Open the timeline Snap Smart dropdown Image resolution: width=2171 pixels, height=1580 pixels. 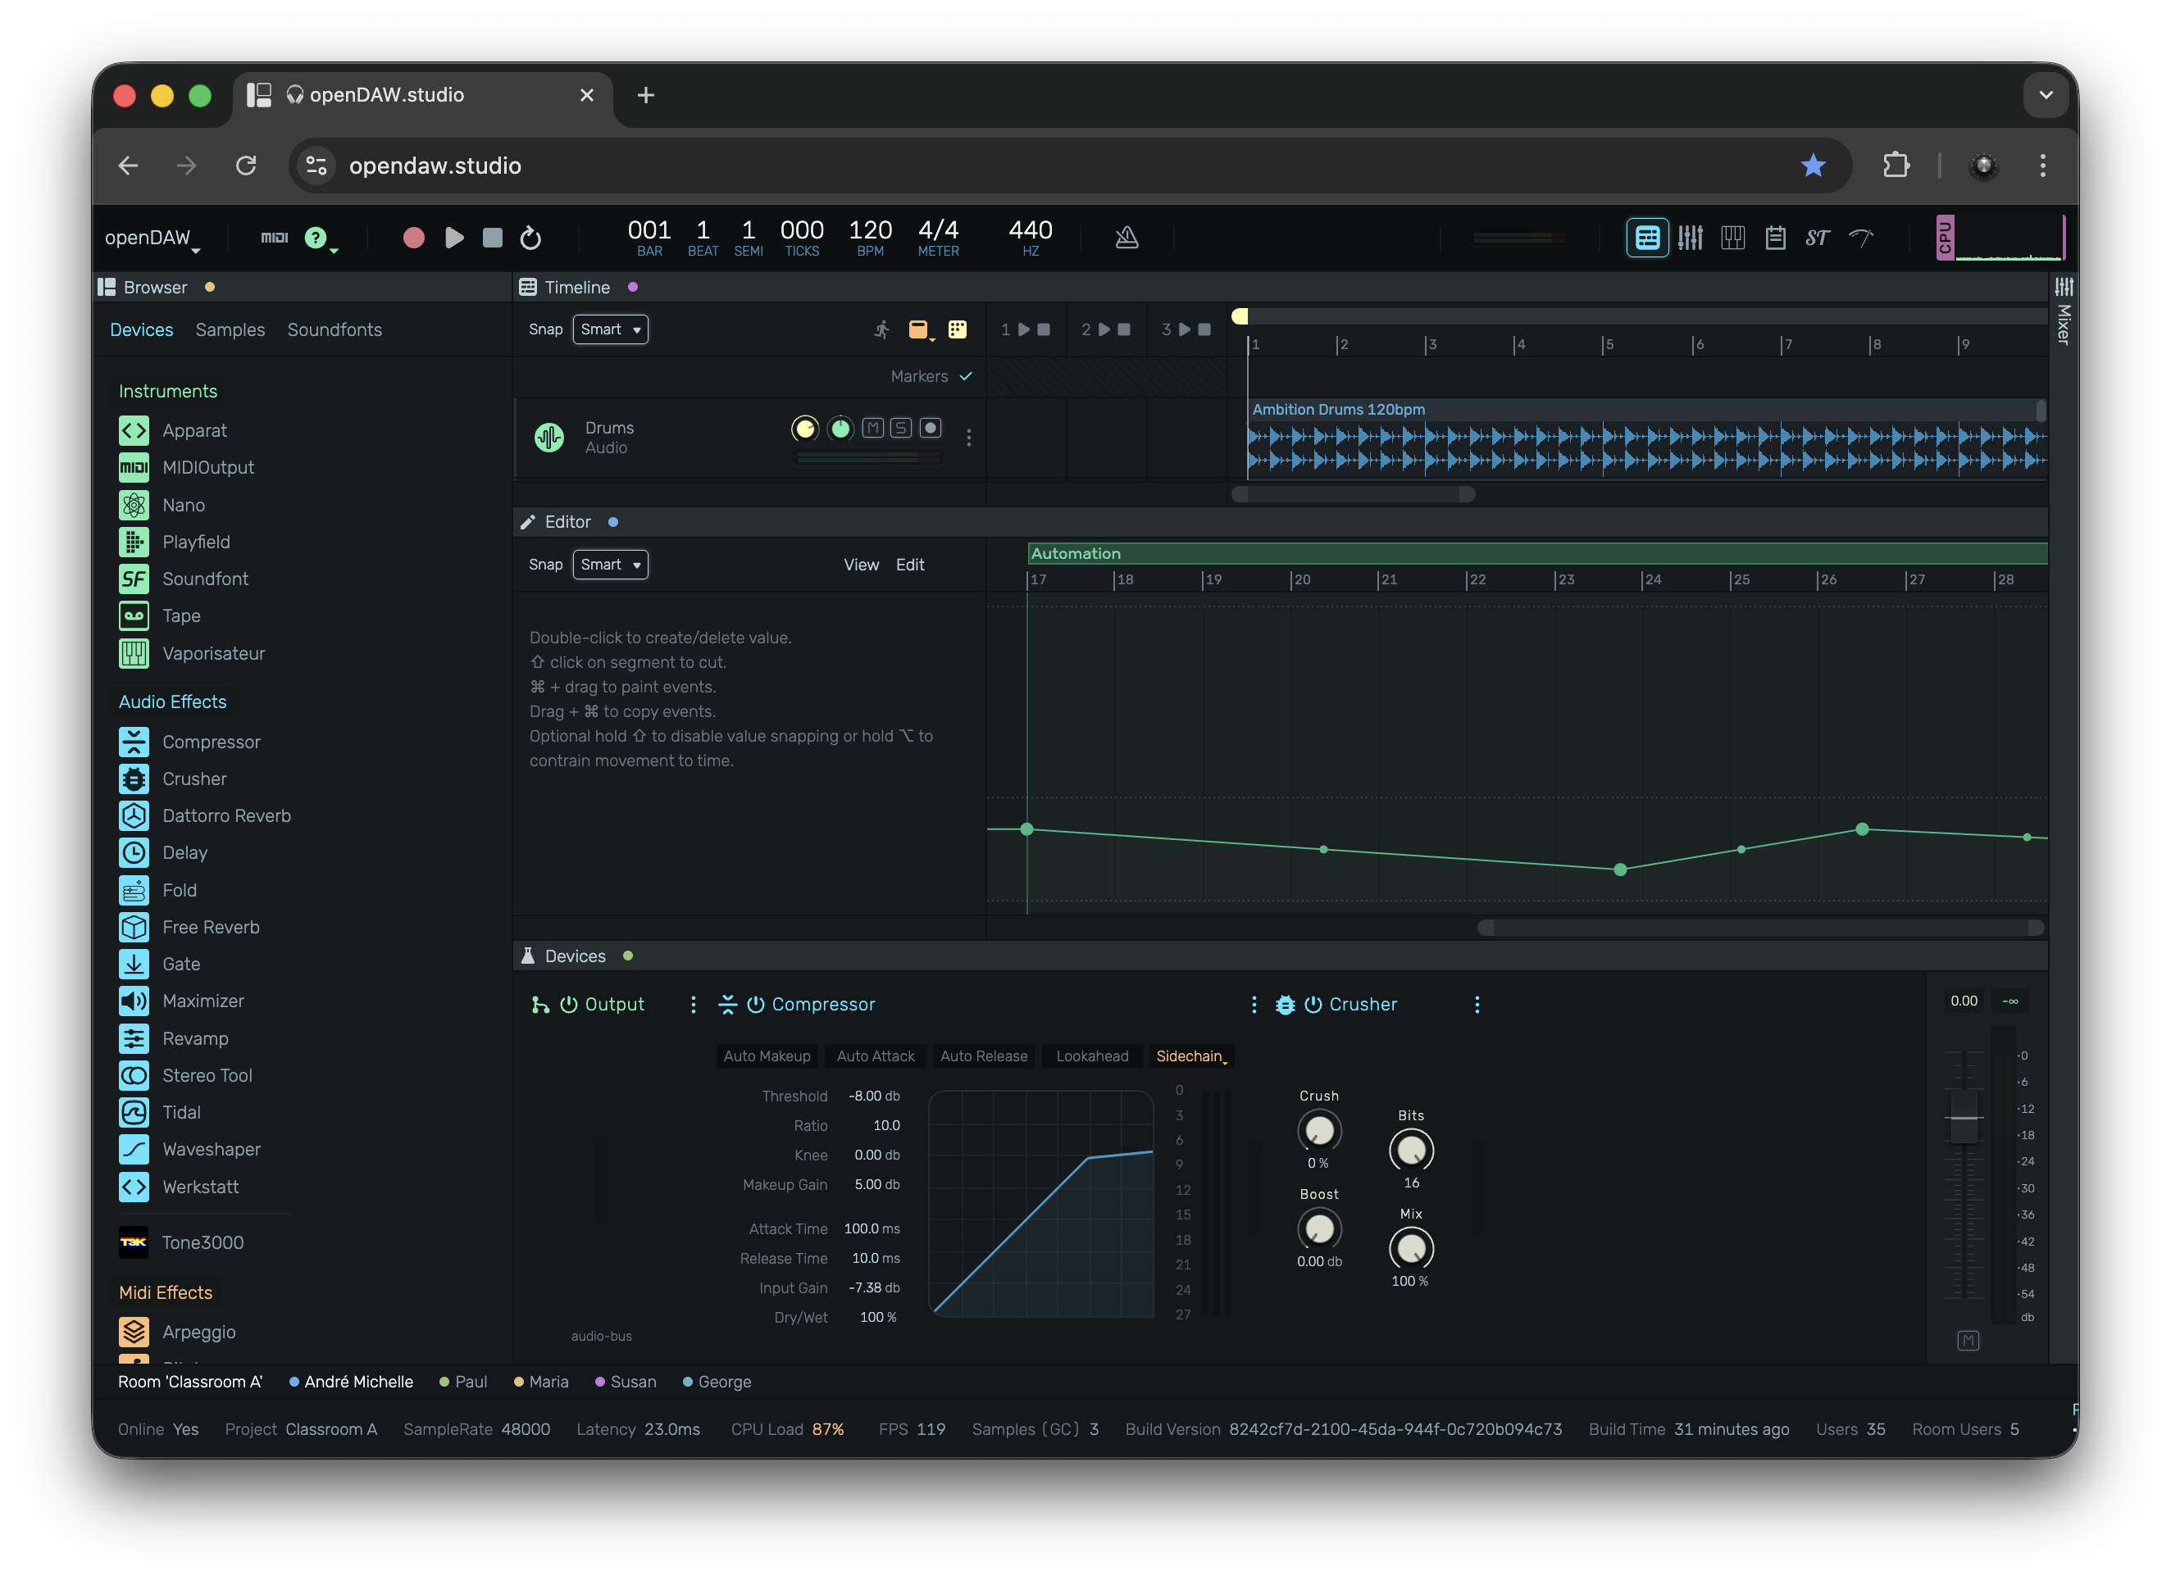(610, 329)
